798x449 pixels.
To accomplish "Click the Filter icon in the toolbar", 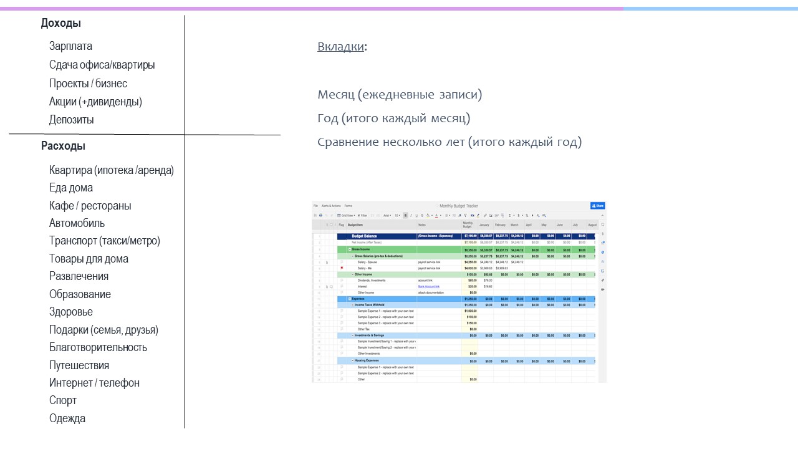I will (362, 215).
